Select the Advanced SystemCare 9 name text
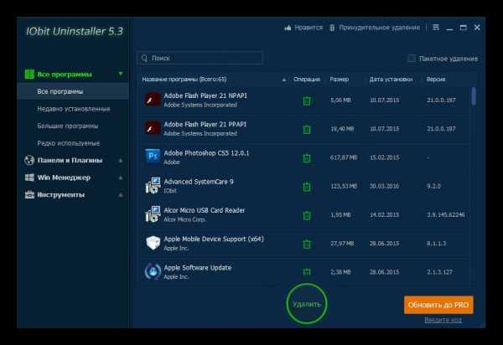503x345 pixels. click(x=199, y=182)
